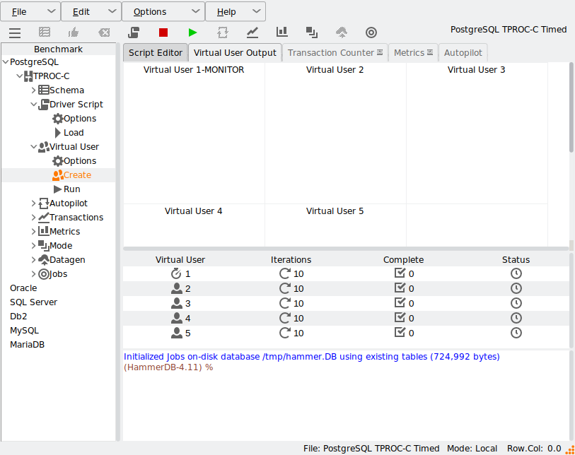Open the Edit menu
The image size is (575, 455).
point(91,12)
